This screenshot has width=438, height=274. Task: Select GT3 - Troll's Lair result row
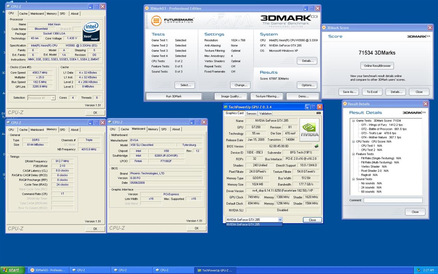pos(378,133)
